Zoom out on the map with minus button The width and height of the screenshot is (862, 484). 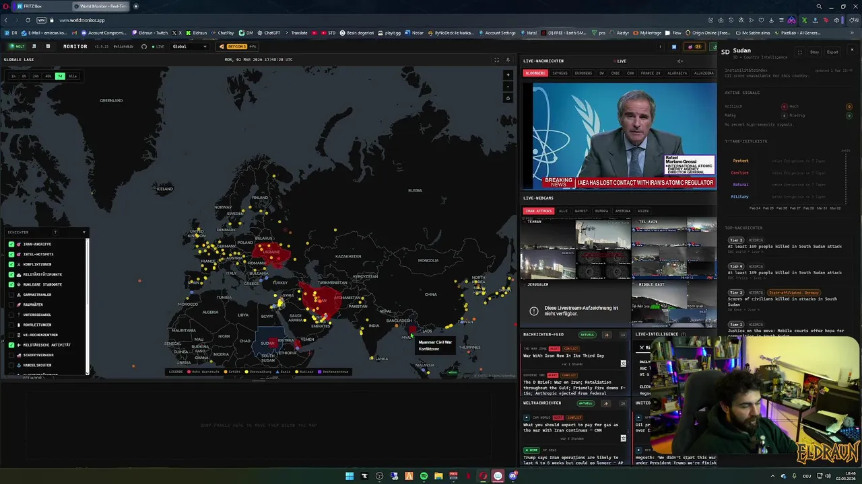tap(508, 87)
